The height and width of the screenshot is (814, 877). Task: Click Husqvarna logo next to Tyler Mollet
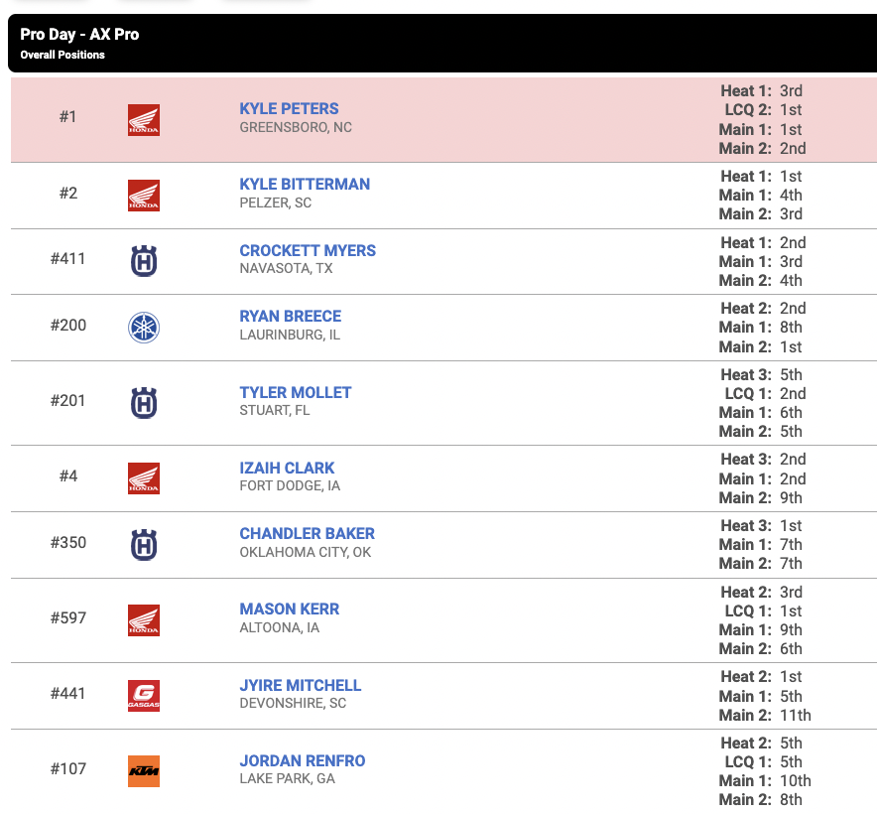tap(144, 403)
